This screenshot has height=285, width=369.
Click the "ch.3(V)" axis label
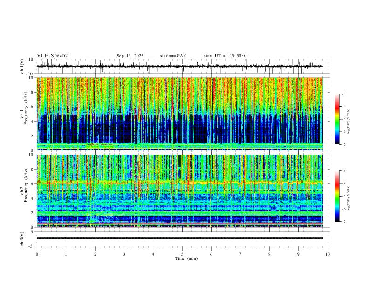click(x=22, y=239)
